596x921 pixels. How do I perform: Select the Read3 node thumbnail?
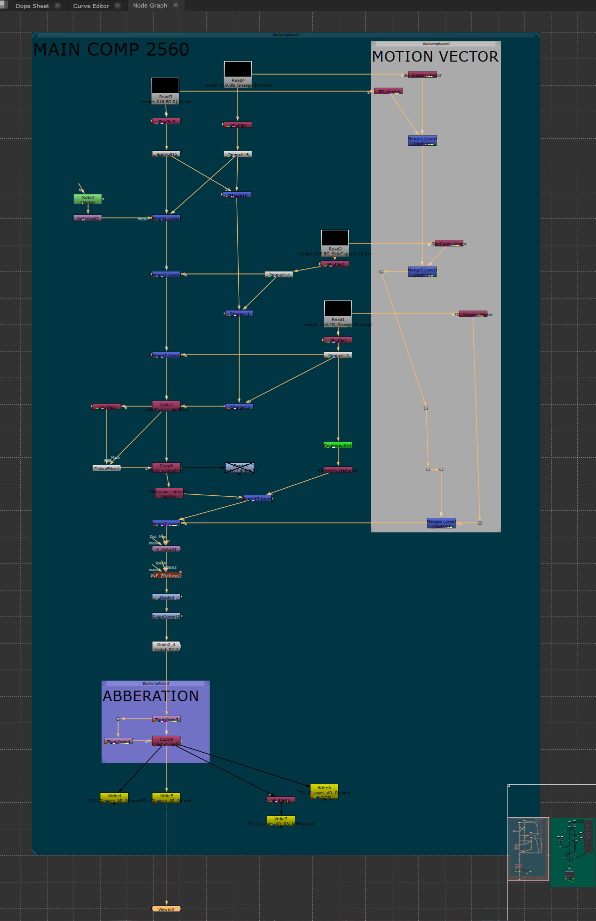point(165,86)
